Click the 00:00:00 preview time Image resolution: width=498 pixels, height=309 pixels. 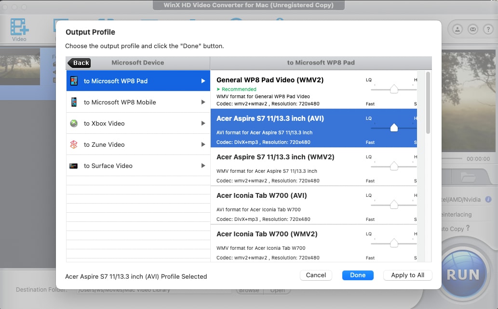[x=478, y=159]
